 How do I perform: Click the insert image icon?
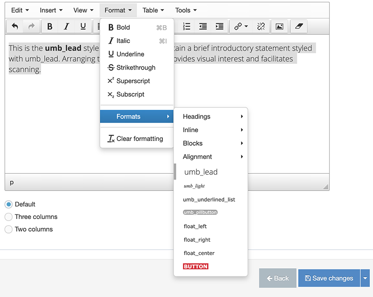279,27
